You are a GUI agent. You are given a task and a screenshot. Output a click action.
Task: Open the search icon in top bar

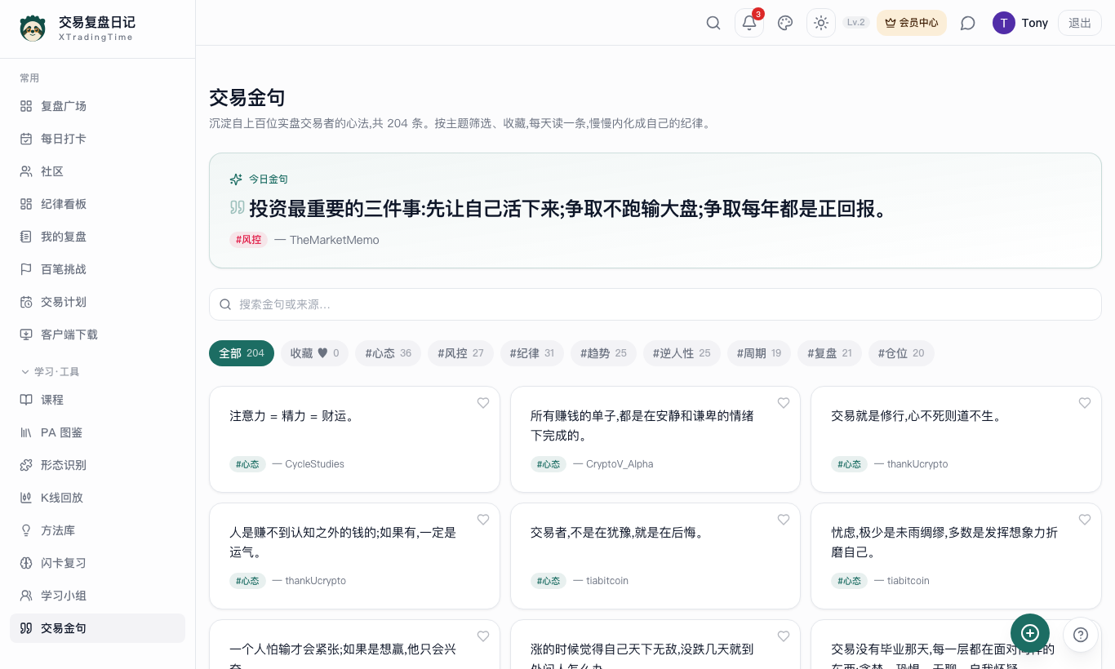[713, 23]
